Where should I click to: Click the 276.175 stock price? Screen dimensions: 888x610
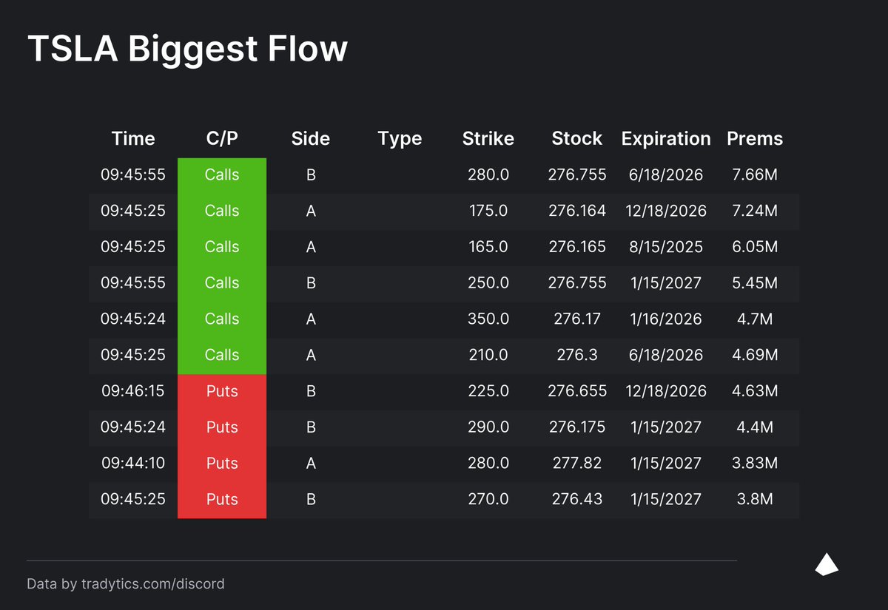point(577,427)
